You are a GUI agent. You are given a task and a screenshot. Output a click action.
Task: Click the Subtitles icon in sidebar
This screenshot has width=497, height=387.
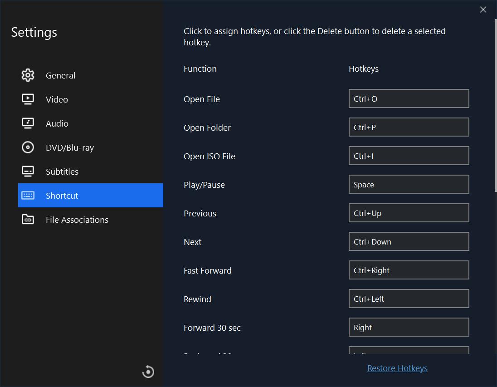[x=28, y=171]
